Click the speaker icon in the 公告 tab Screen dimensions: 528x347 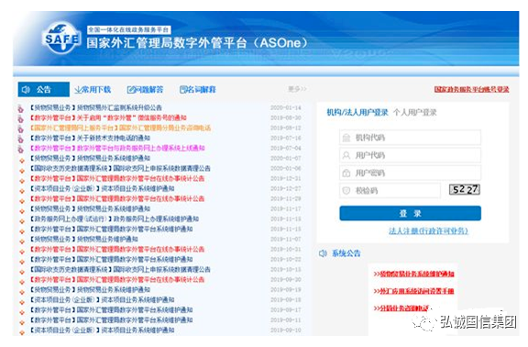[26, 89]
